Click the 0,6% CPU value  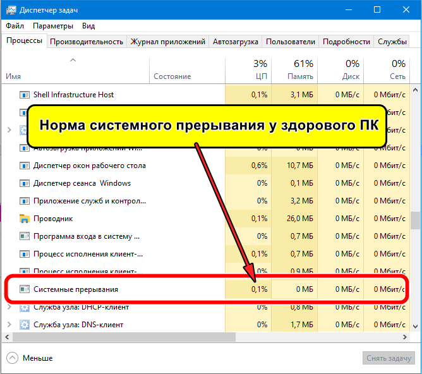click(x=259, y=166)
